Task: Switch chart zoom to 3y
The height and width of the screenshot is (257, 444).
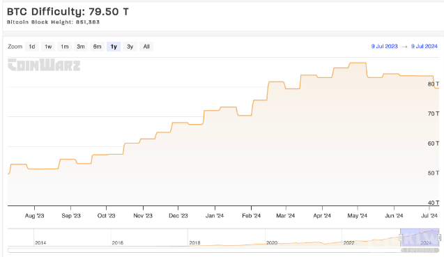Action: tap(130, 47)
